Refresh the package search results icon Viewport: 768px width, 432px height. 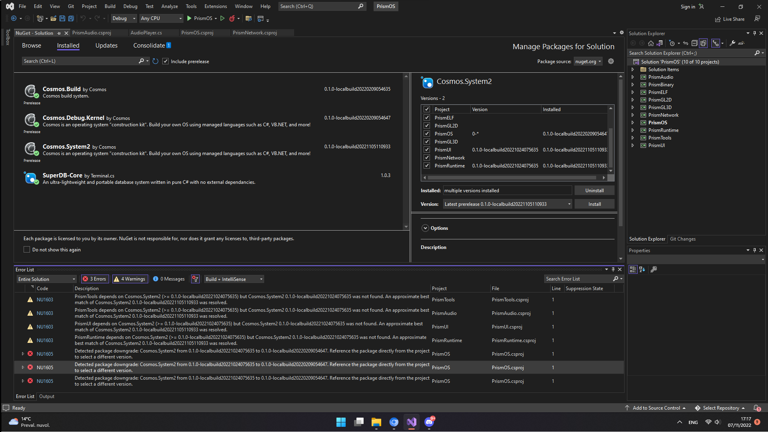pyautogui.click(x=155, y=61)
